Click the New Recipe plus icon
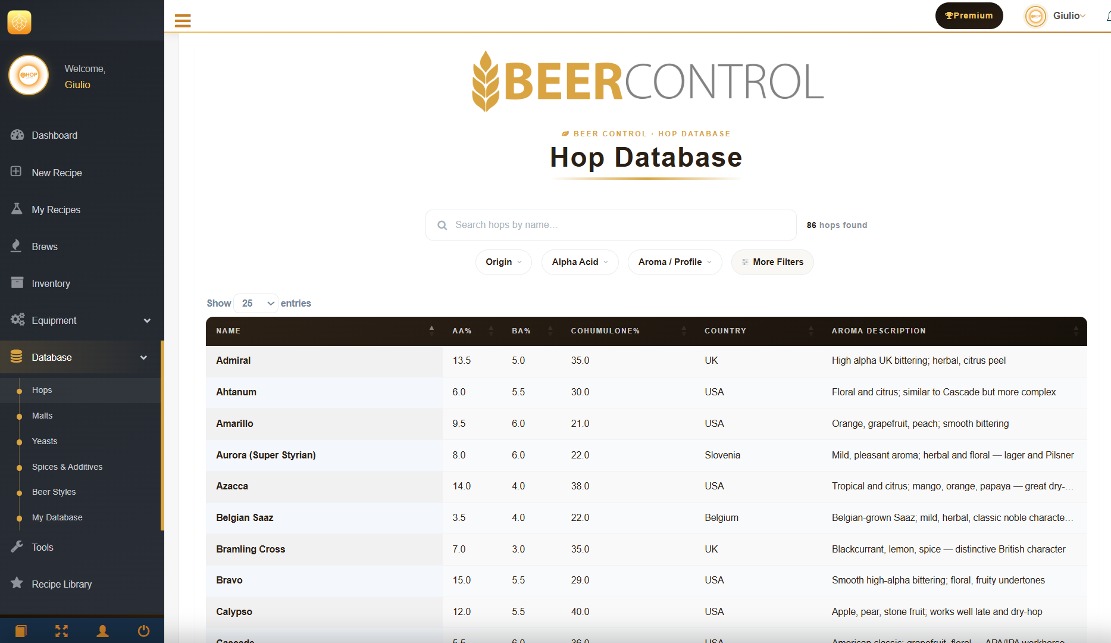The height and width of the screenshot is (643, 1111). click(x=16, y=171)
